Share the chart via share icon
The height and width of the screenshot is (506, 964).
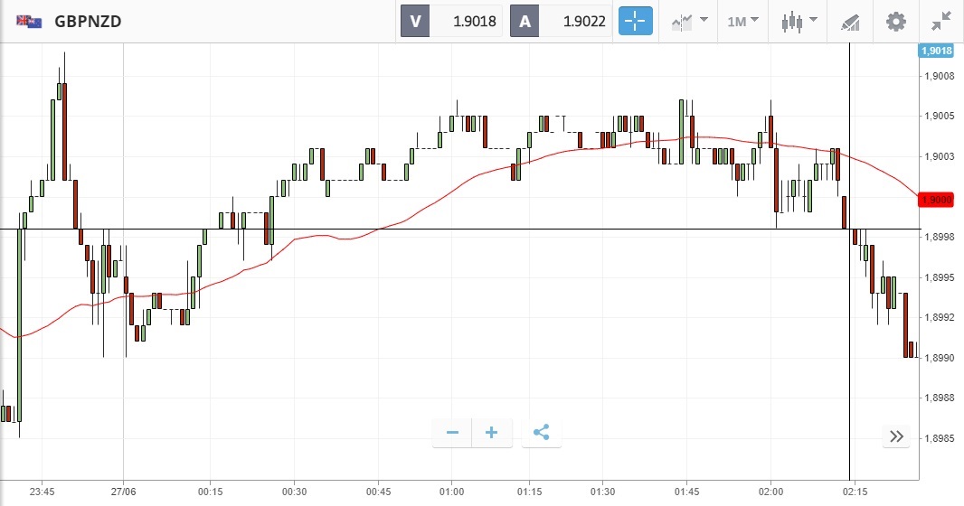(x=541, y=433)
